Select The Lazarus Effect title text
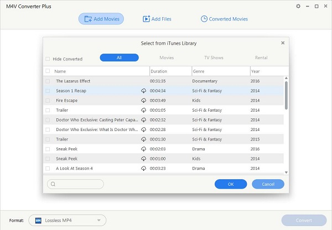 [73, 81]
